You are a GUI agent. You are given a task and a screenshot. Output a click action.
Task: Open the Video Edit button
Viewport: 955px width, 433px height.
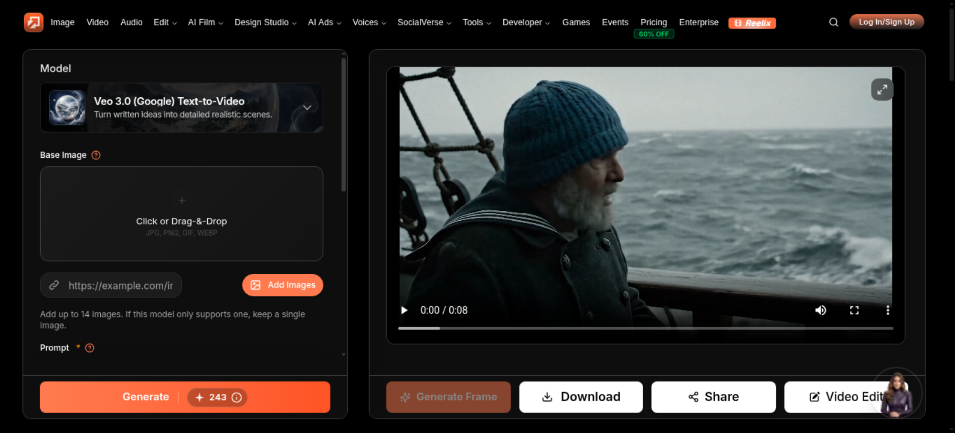(845, 397)
